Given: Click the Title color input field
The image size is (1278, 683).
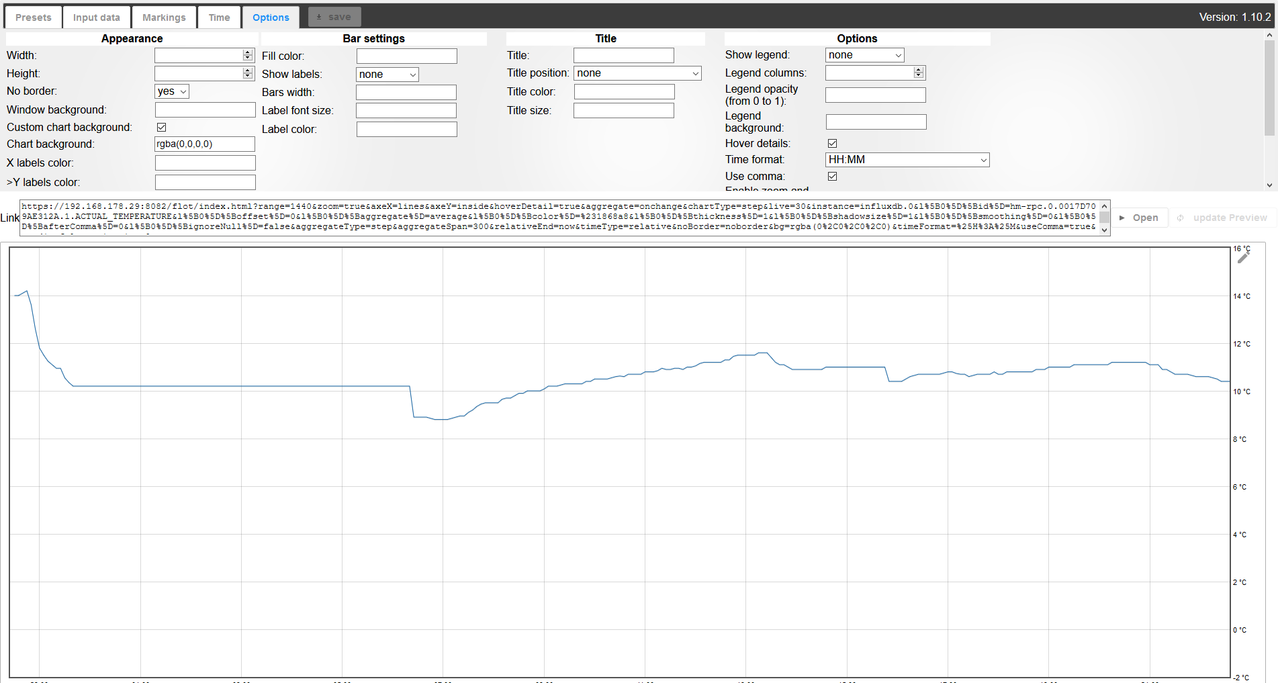Looking at the screenshot, I should pyautogui.click(x=625, y=91).
